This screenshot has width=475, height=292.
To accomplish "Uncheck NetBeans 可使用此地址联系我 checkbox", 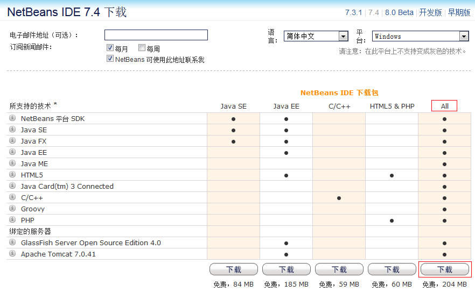I will click(110, 59).
